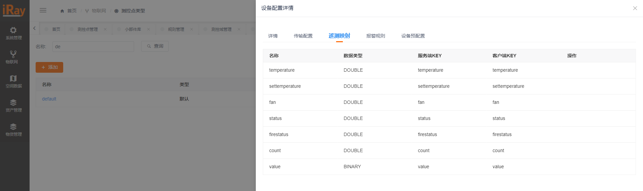This screenshot has width=643, height=191.
Task: Open 物资管理 in the sidebar
Action: 13,130
